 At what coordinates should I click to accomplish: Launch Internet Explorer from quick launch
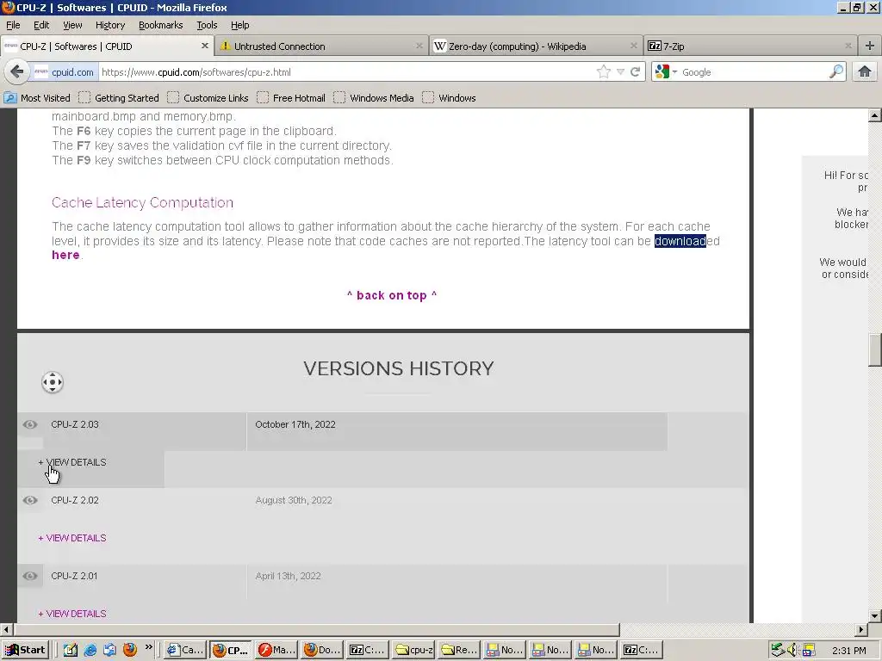pyautogui.click(x=90, y=650)
